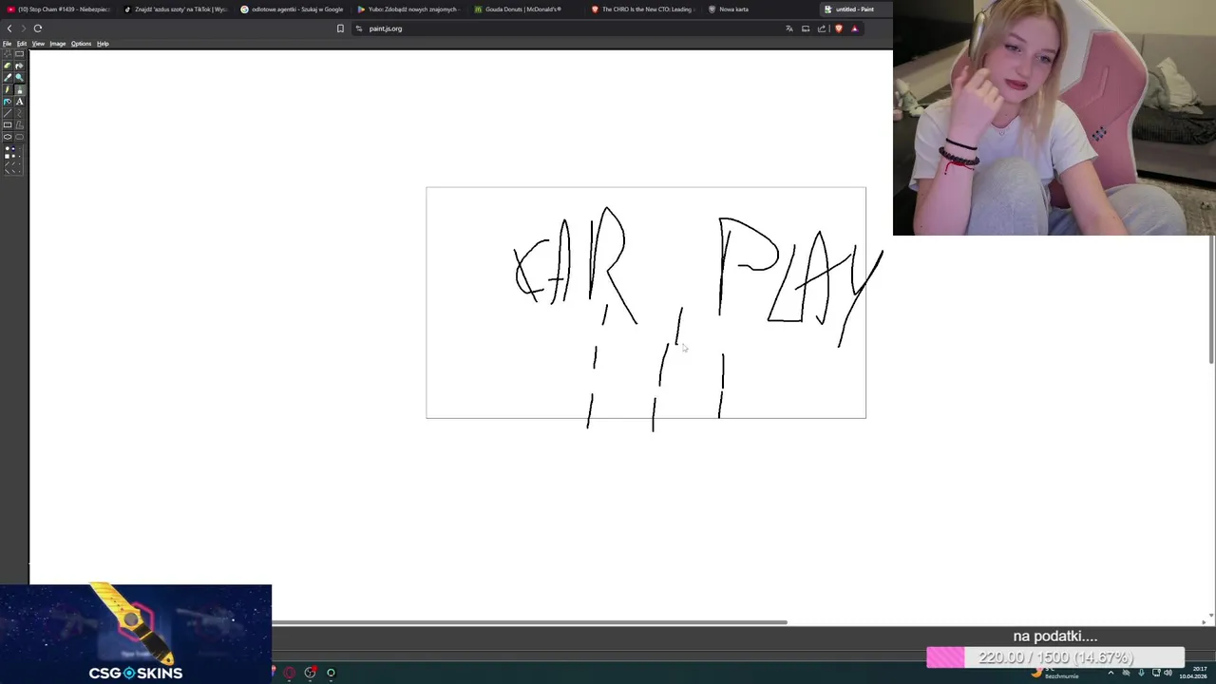
Task: Click the vertical page scrollbar
Action: (x=1211, y=299)
